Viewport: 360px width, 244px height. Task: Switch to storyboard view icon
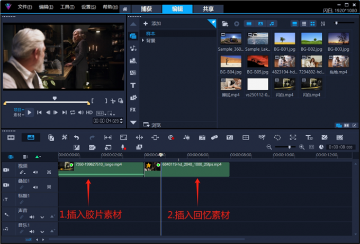[11, 137]
